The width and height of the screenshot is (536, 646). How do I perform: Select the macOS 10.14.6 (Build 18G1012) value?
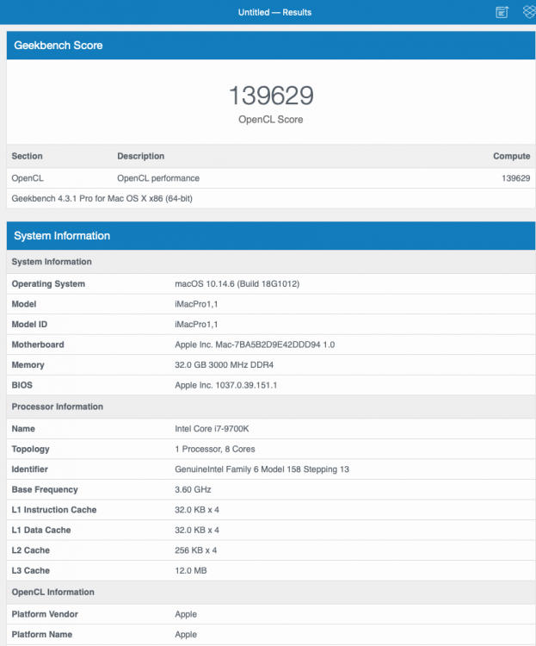[x=237, y=284]
